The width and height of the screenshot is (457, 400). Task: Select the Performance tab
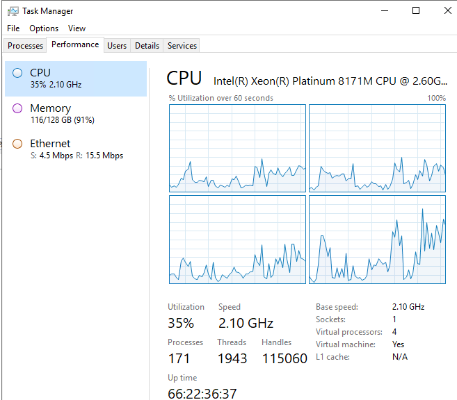pos(75,44)
